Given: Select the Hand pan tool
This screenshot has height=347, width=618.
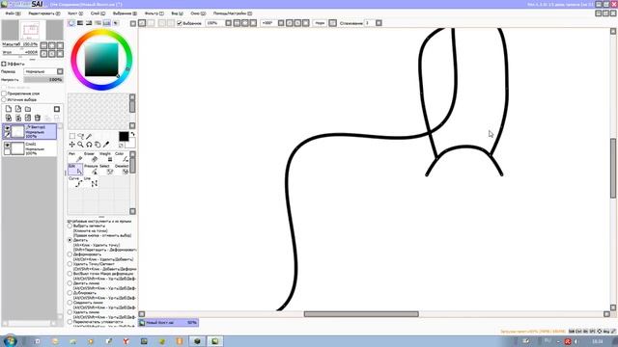Looking at the screenshot, I should [x=98, y=145].
